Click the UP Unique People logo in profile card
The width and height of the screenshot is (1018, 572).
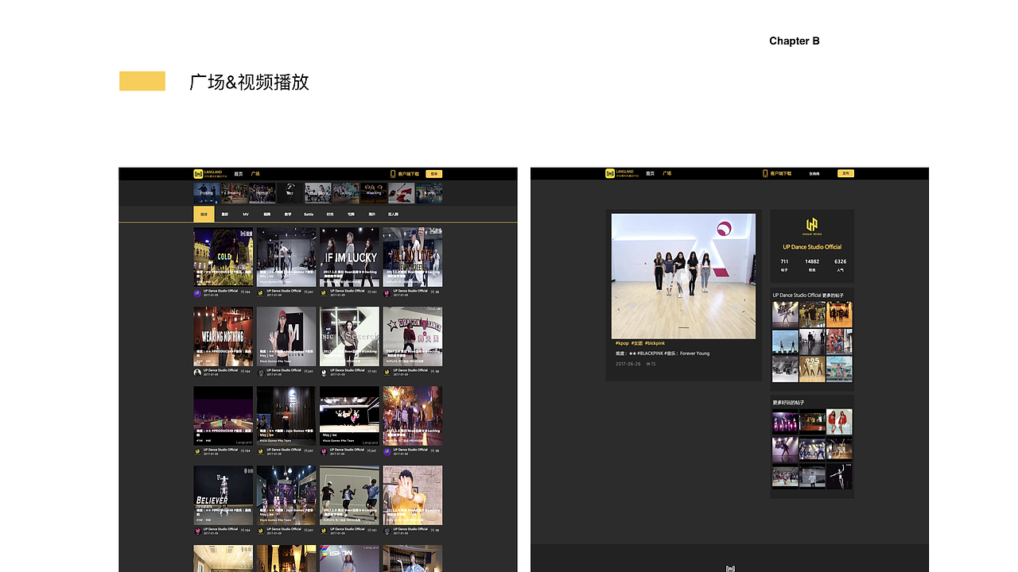click(812, 225)
